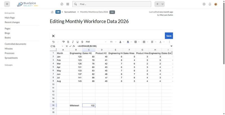Apply the text color button
The image size is (225, 115).
tap(120, 42)
